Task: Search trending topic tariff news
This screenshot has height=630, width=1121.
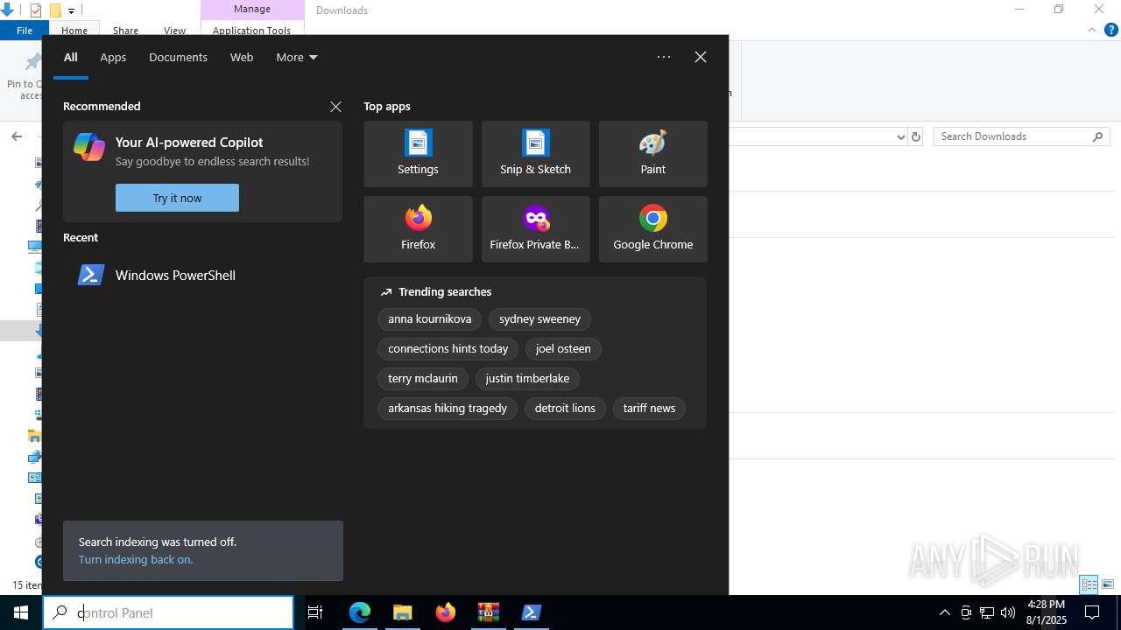Action: [649, 409]
